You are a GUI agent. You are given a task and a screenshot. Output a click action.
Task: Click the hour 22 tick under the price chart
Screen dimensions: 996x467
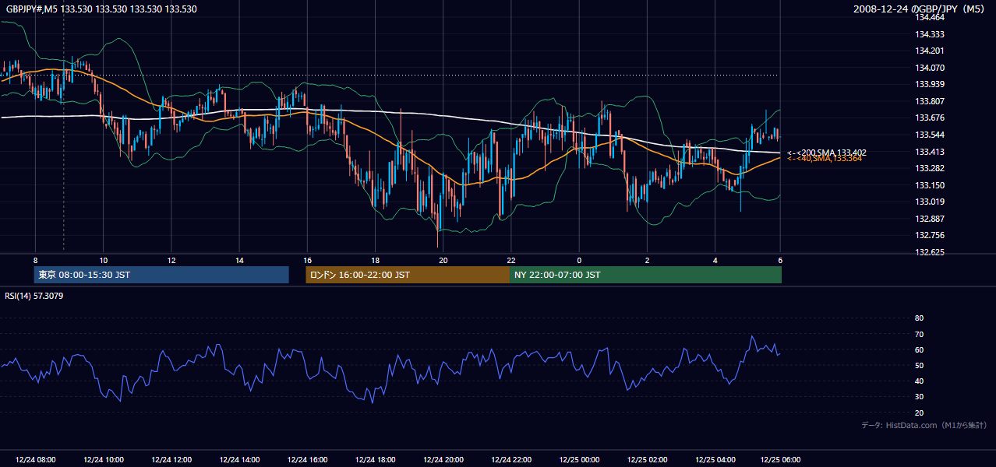[511, 260]
